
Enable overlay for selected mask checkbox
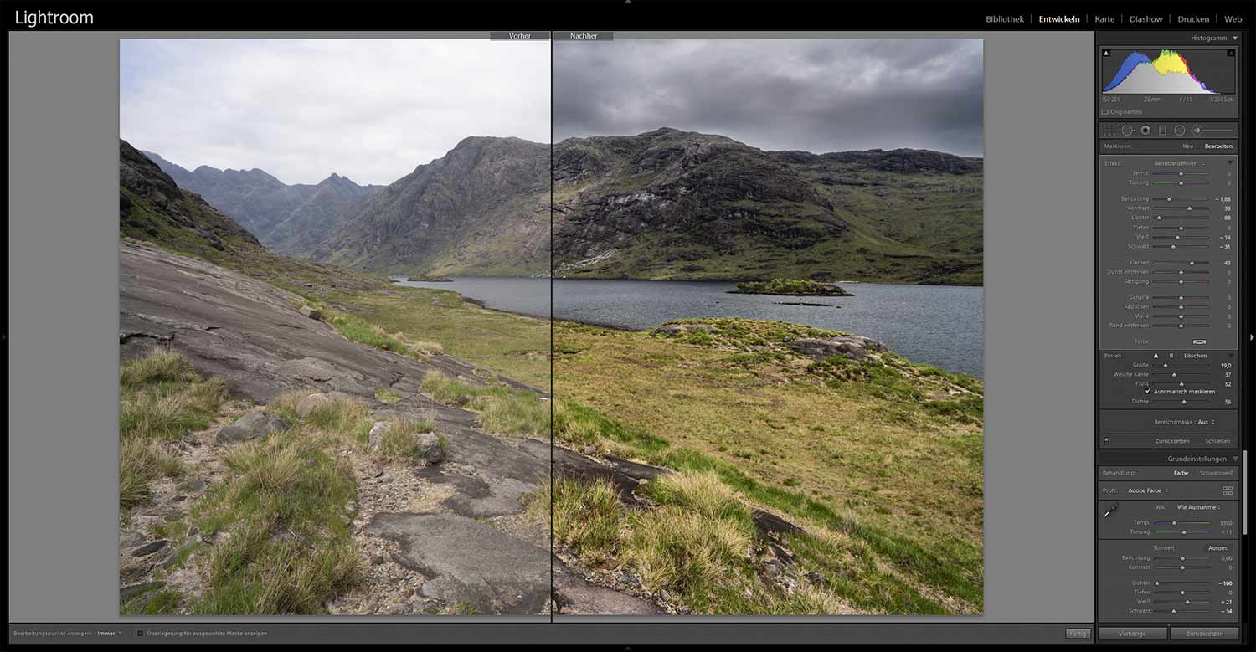click(140, 634)
